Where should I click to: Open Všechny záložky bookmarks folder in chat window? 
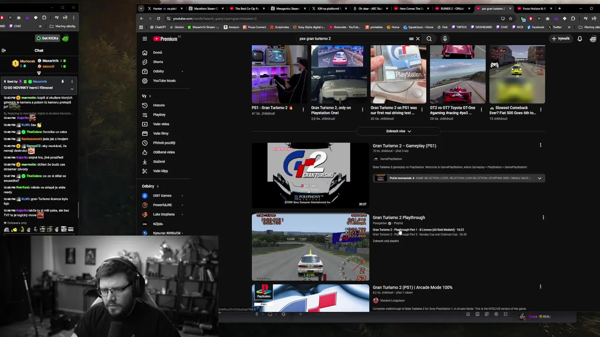(62, 26)
